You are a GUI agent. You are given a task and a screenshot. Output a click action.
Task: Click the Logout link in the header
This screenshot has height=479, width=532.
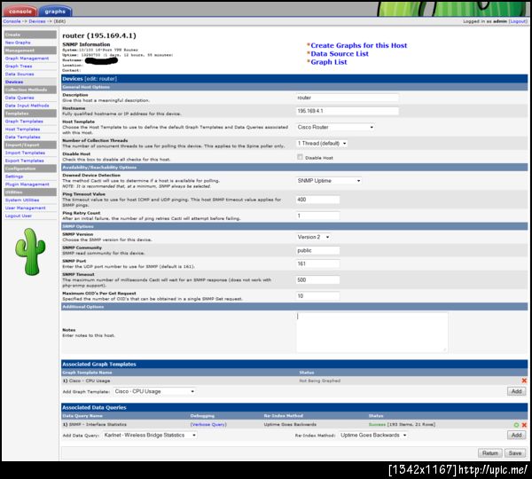point(518,21)
